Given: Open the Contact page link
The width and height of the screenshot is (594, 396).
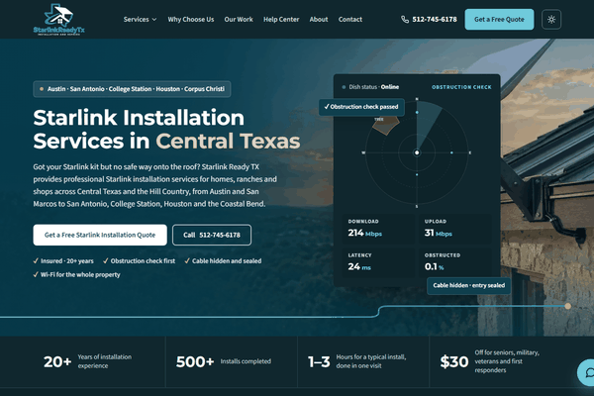Looking at the screenshot, I should 350,20.
